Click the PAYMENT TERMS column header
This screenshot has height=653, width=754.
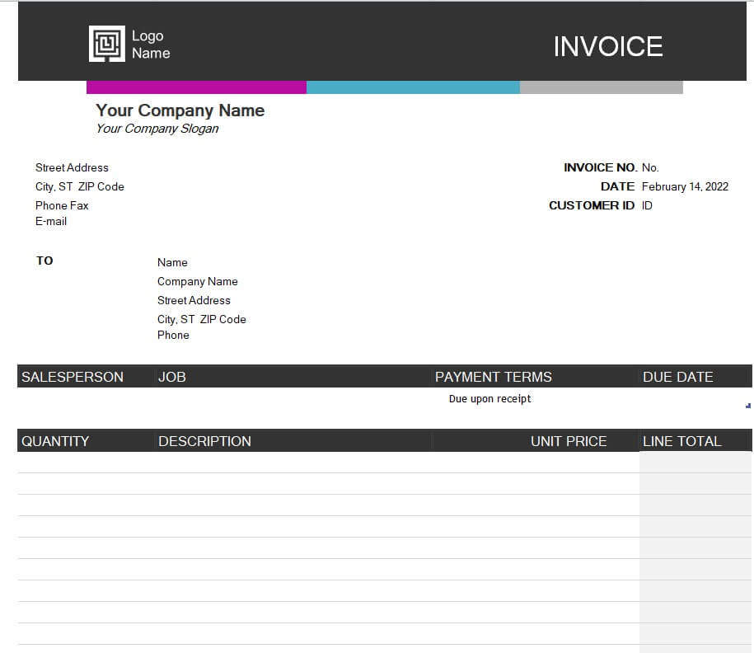[493, 377]
